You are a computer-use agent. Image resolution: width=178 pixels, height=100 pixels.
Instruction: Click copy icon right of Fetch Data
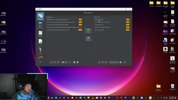pyautogui.click(x=120, y=62)
